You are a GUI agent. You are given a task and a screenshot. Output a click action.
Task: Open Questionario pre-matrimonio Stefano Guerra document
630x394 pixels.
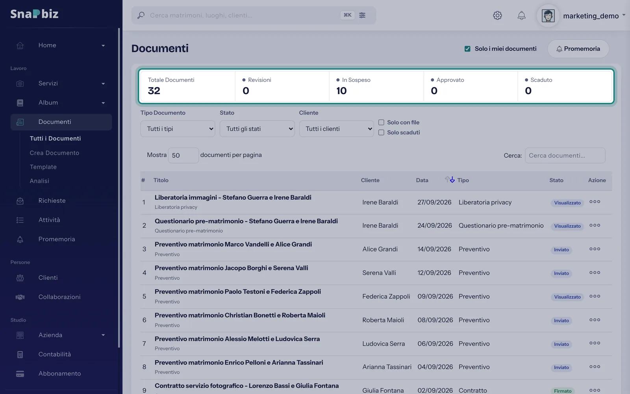pyautogui.click(x=246, y=221)
